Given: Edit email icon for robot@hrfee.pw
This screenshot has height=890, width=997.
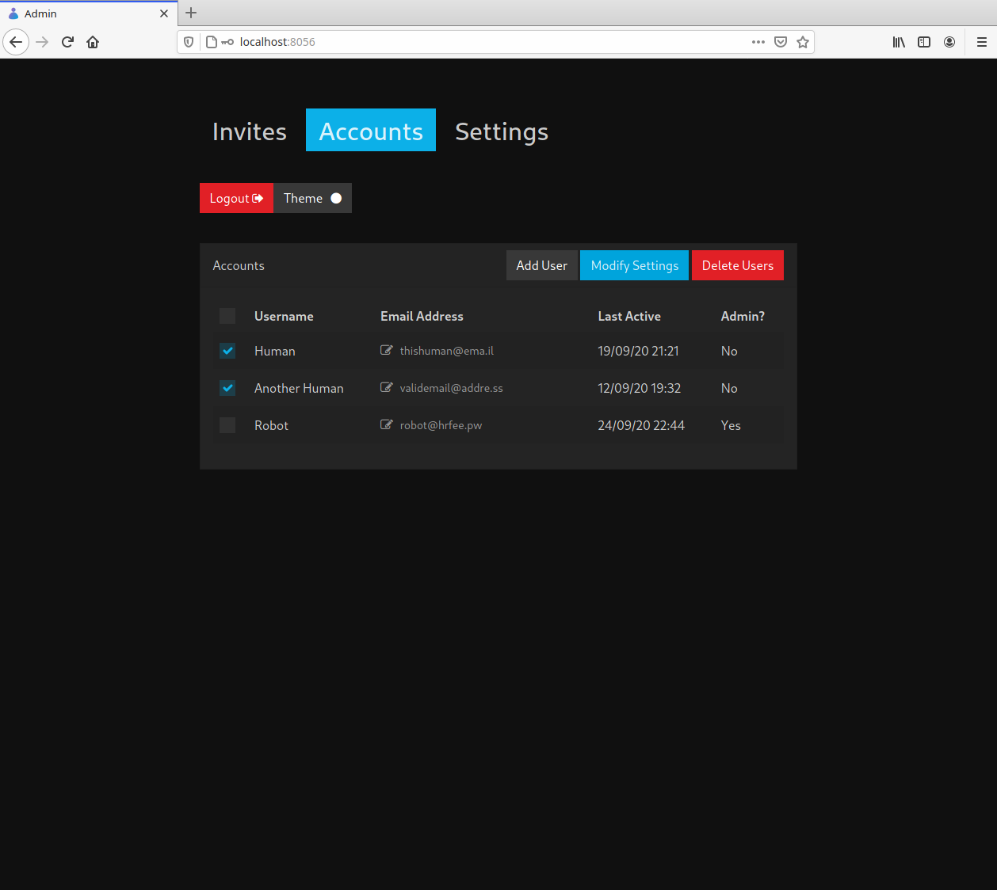Looking at the screenshot, I should pos(387,424).
